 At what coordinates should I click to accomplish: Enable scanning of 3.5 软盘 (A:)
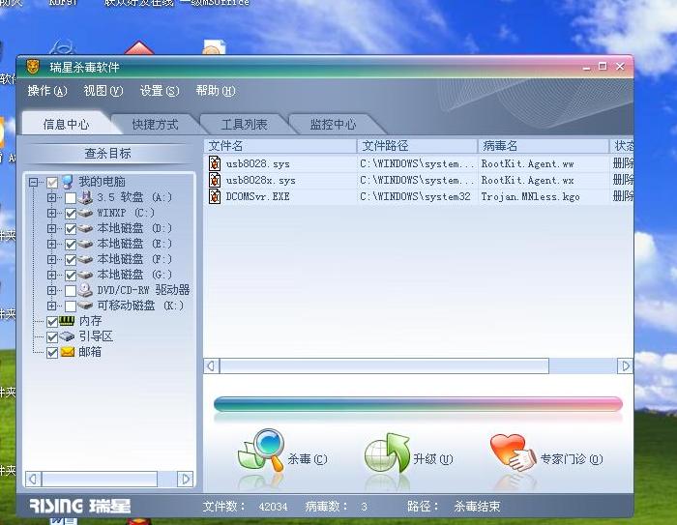(x=71, y=198)
